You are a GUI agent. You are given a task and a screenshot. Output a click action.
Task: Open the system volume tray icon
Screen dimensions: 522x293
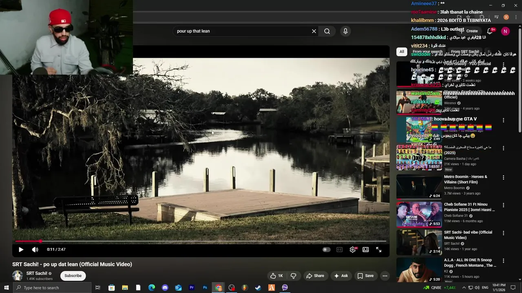click(x=477, y=288)
